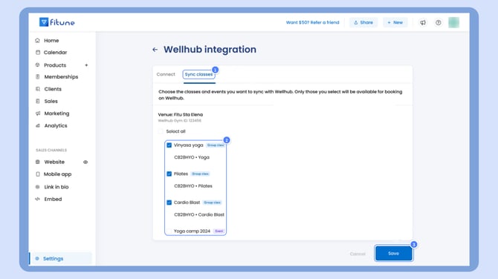Check the Select all checkbox
The width and height of the screenshot is (498, 279).
pyautogui.click(x=161, y=131)
